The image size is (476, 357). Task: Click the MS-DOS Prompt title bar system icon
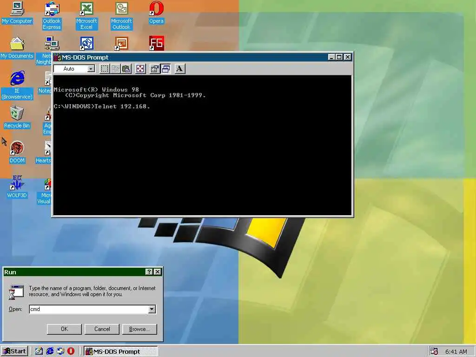pos(58,57)
